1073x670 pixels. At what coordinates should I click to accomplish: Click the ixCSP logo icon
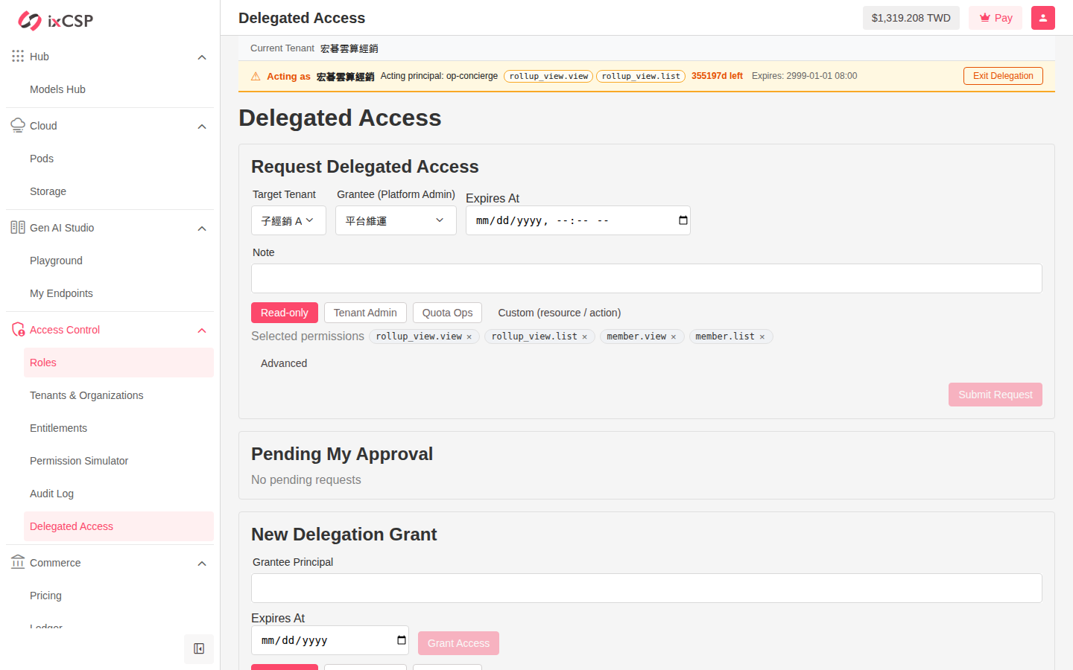pyautogui.click(x=30, y=21)
